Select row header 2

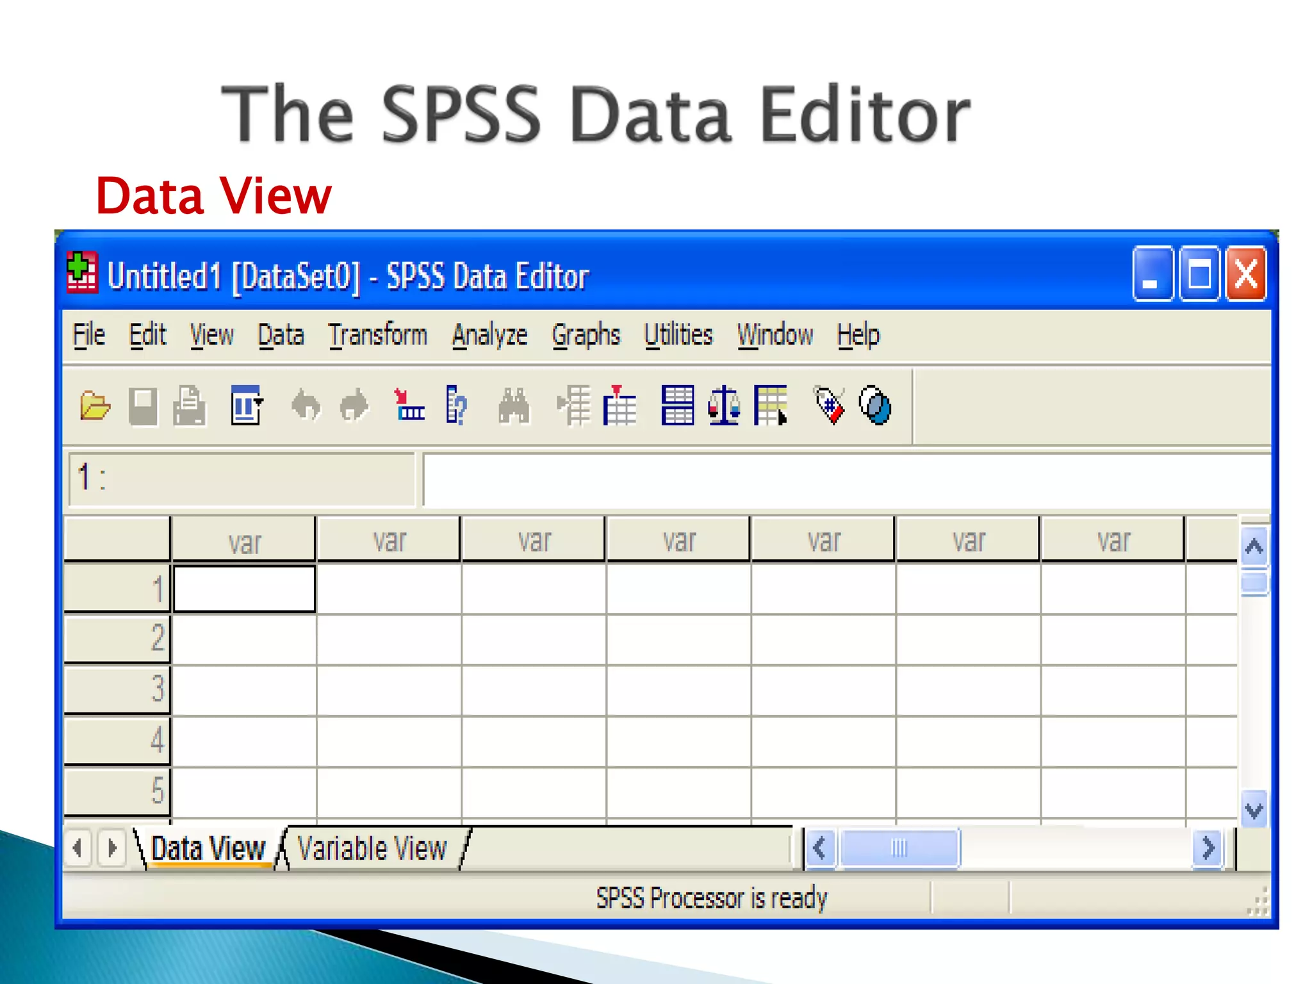[117, 639]
